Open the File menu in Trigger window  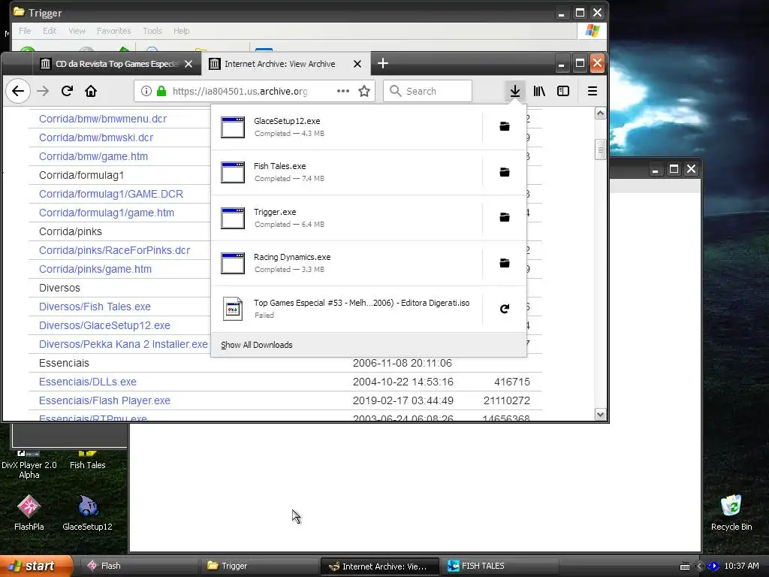point(25,31)
